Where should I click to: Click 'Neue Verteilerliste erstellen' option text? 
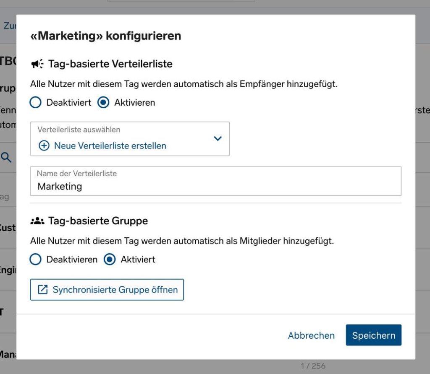coord(110,146)
